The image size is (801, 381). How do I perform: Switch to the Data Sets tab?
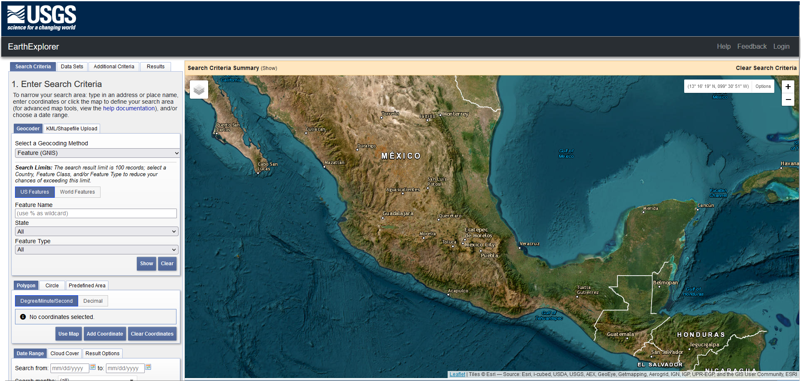[x=72, y=67]
